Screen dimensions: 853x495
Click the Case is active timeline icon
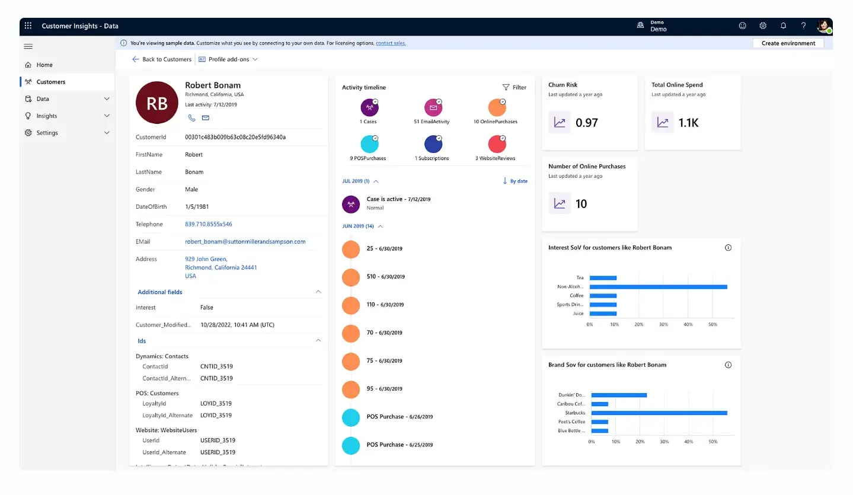(x=351, y=204)
